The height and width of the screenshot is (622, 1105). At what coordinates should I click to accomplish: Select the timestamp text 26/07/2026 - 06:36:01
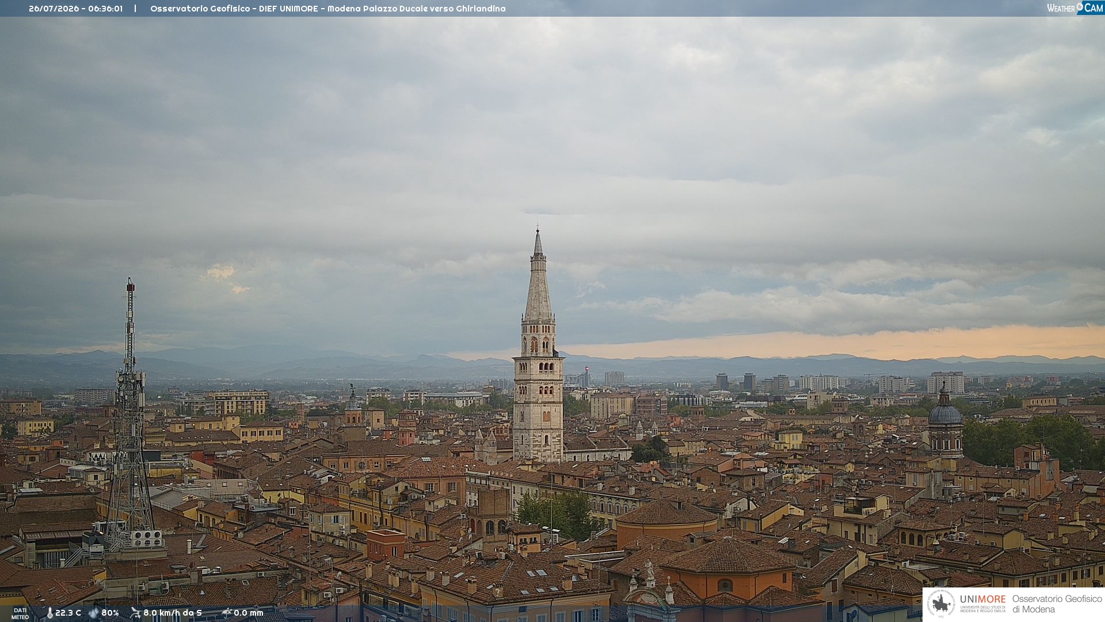pyautogui.click(x=76, y=9)
